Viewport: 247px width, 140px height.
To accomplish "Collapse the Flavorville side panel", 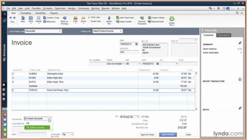I will coord(203,30).
